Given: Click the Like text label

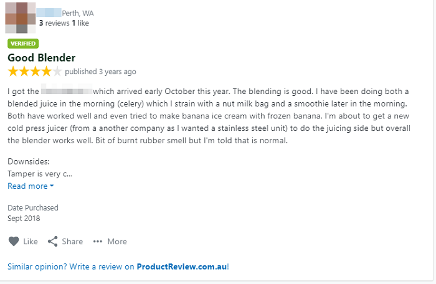Looking at the screenshot, I should coord(31,242).
